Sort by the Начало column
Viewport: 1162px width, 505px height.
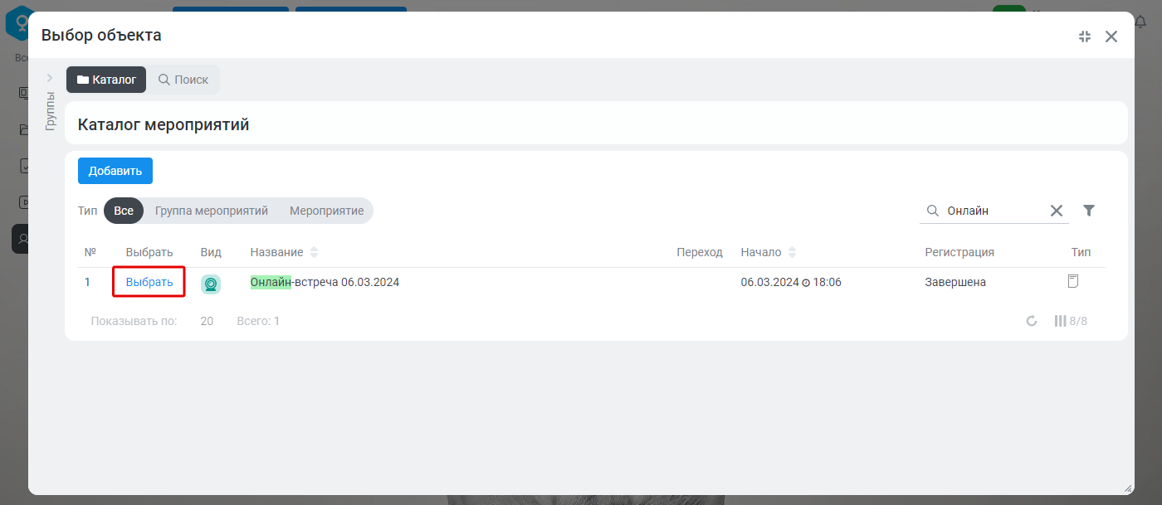click(x=769, y=252)
